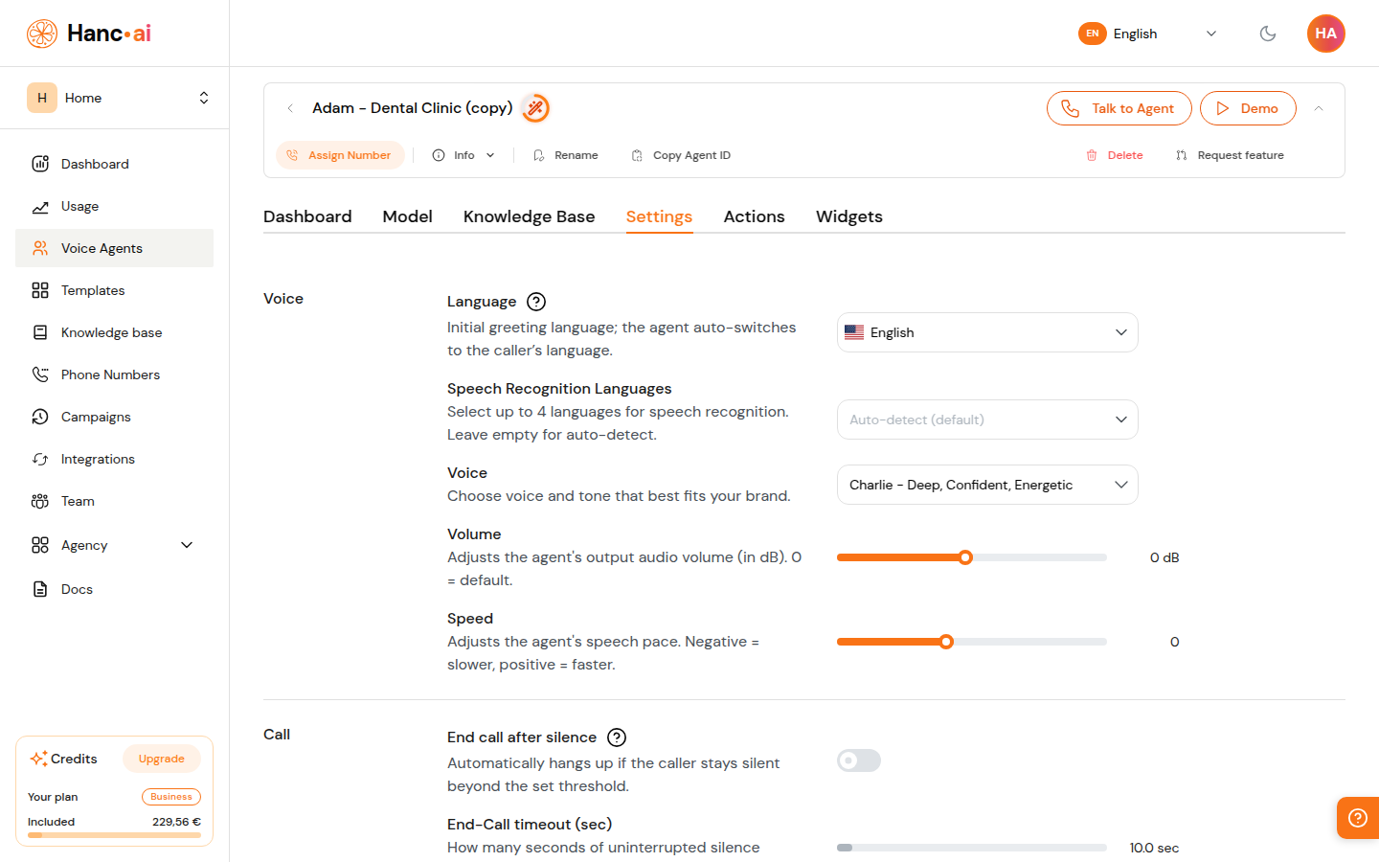The height and width of the screenshot is (862, 1379).
Task: Open the English greeting language dropdown
Action: [986, 332]
